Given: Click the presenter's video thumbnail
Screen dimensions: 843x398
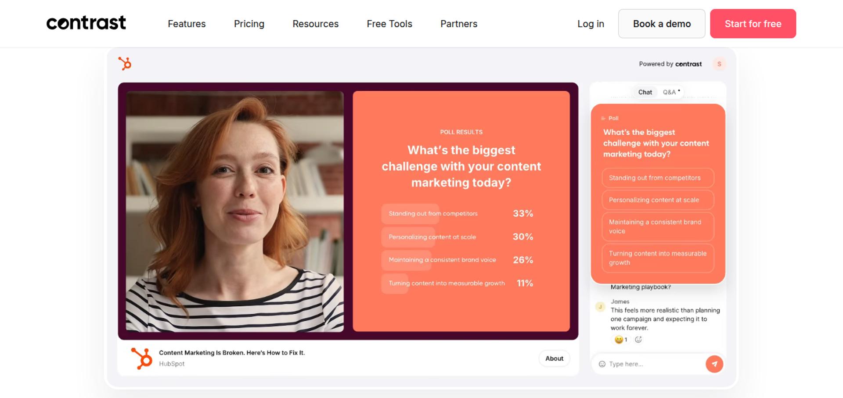Looking at the screenshot, I should pyautogui.click(x=235, y=211).
